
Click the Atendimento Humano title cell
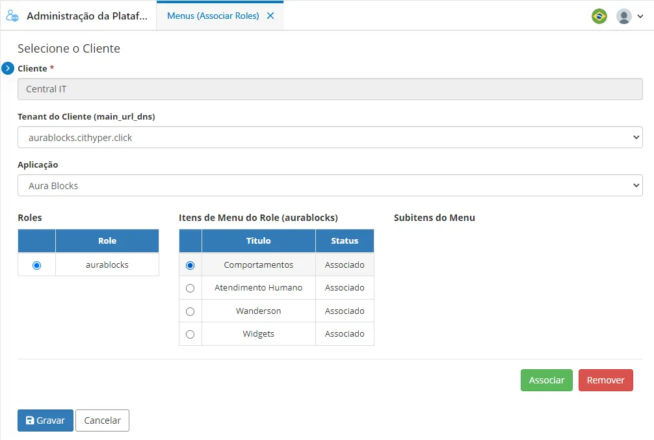(x=259, y=287)
